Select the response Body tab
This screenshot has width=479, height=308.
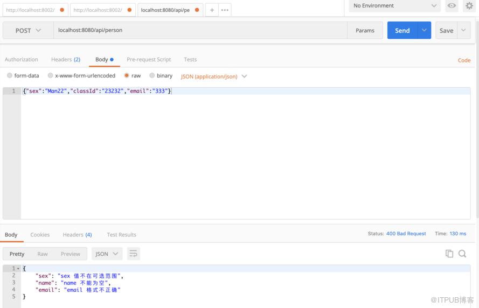click(11, 234)
